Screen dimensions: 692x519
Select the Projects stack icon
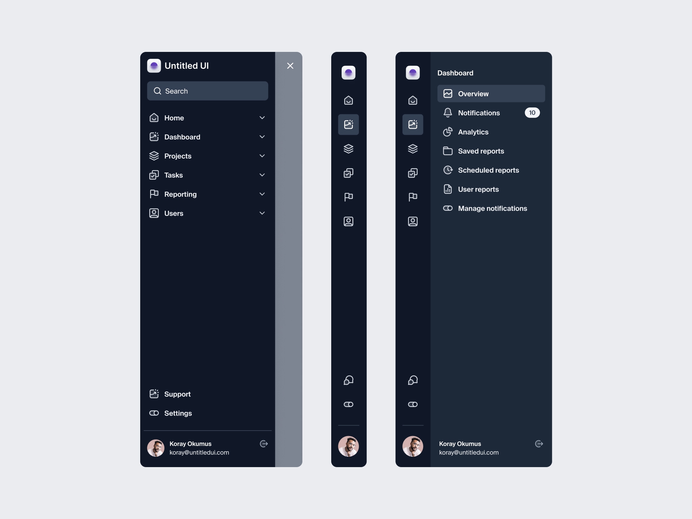[x=154, y=156]
